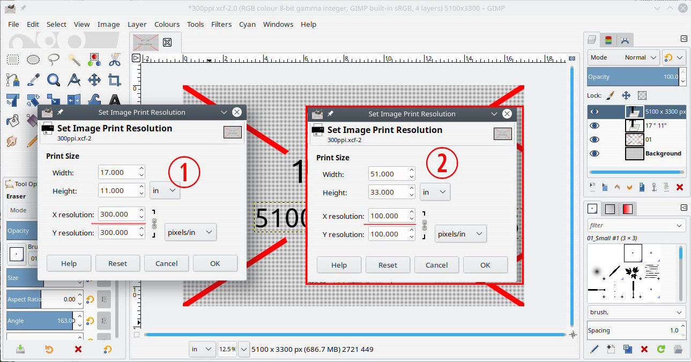Select the Ellipse Select tool
The width and height of the screenshot is (691, 362).
click(33, 60)
